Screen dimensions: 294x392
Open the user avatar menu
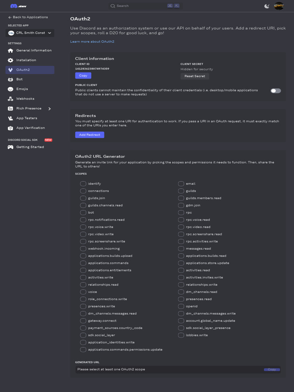(x=279, y=6)
